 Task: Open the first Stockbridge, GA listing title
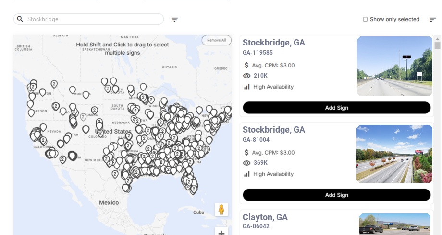pyautogui.click(x=274, y=43)
